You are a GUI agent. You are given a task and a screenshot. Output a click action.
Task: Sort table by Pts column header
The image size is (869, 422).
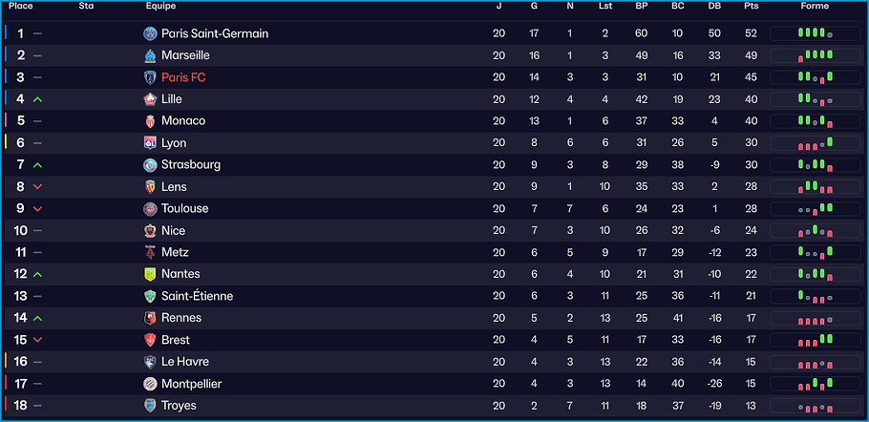pos(751,7)
